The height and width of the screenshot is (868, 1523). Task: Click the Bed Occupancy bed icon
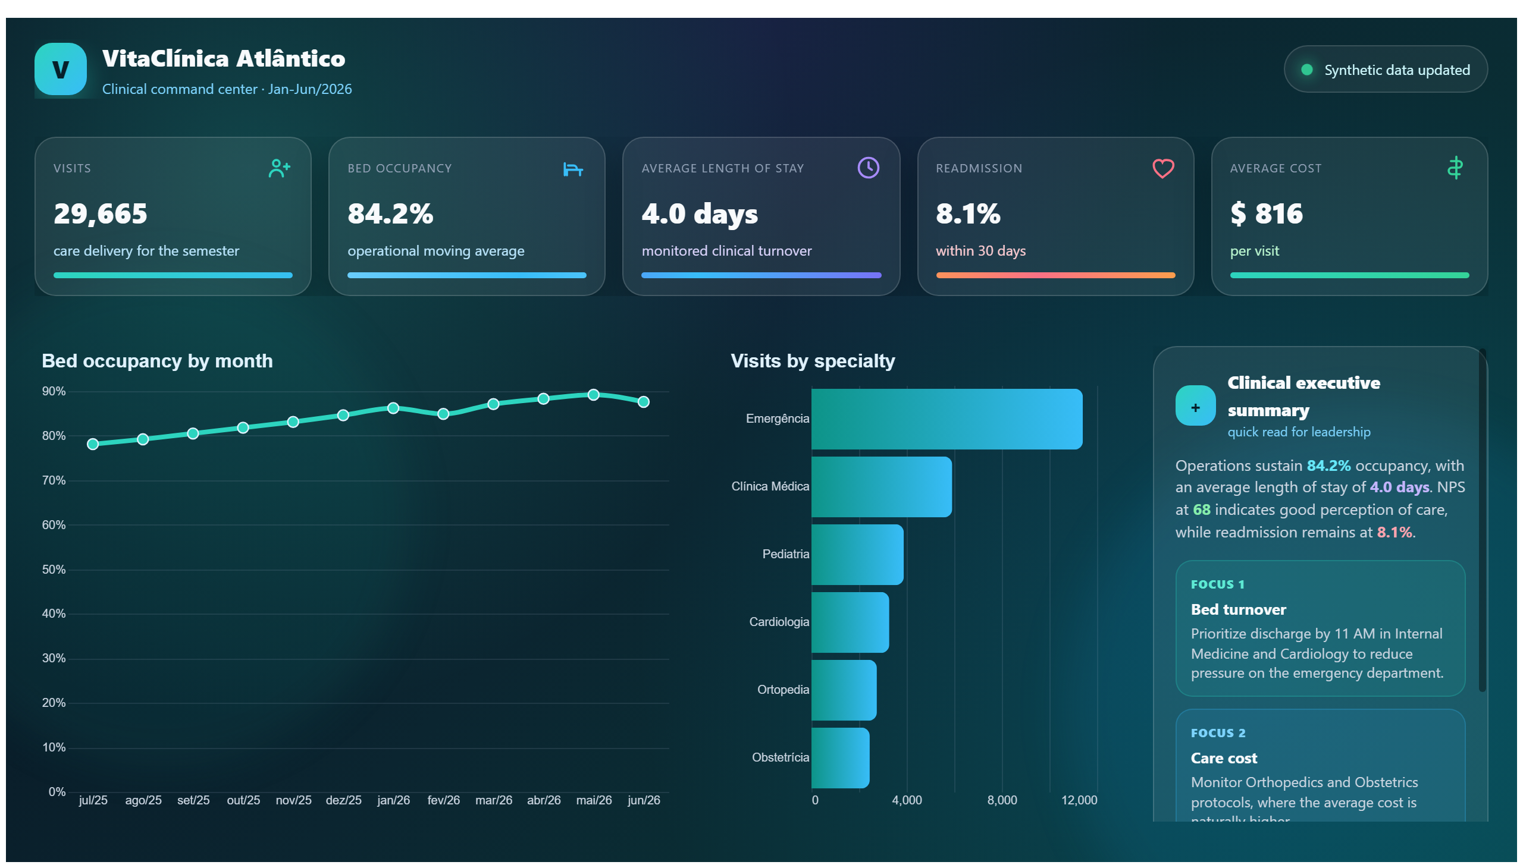[x=573, y=169]
